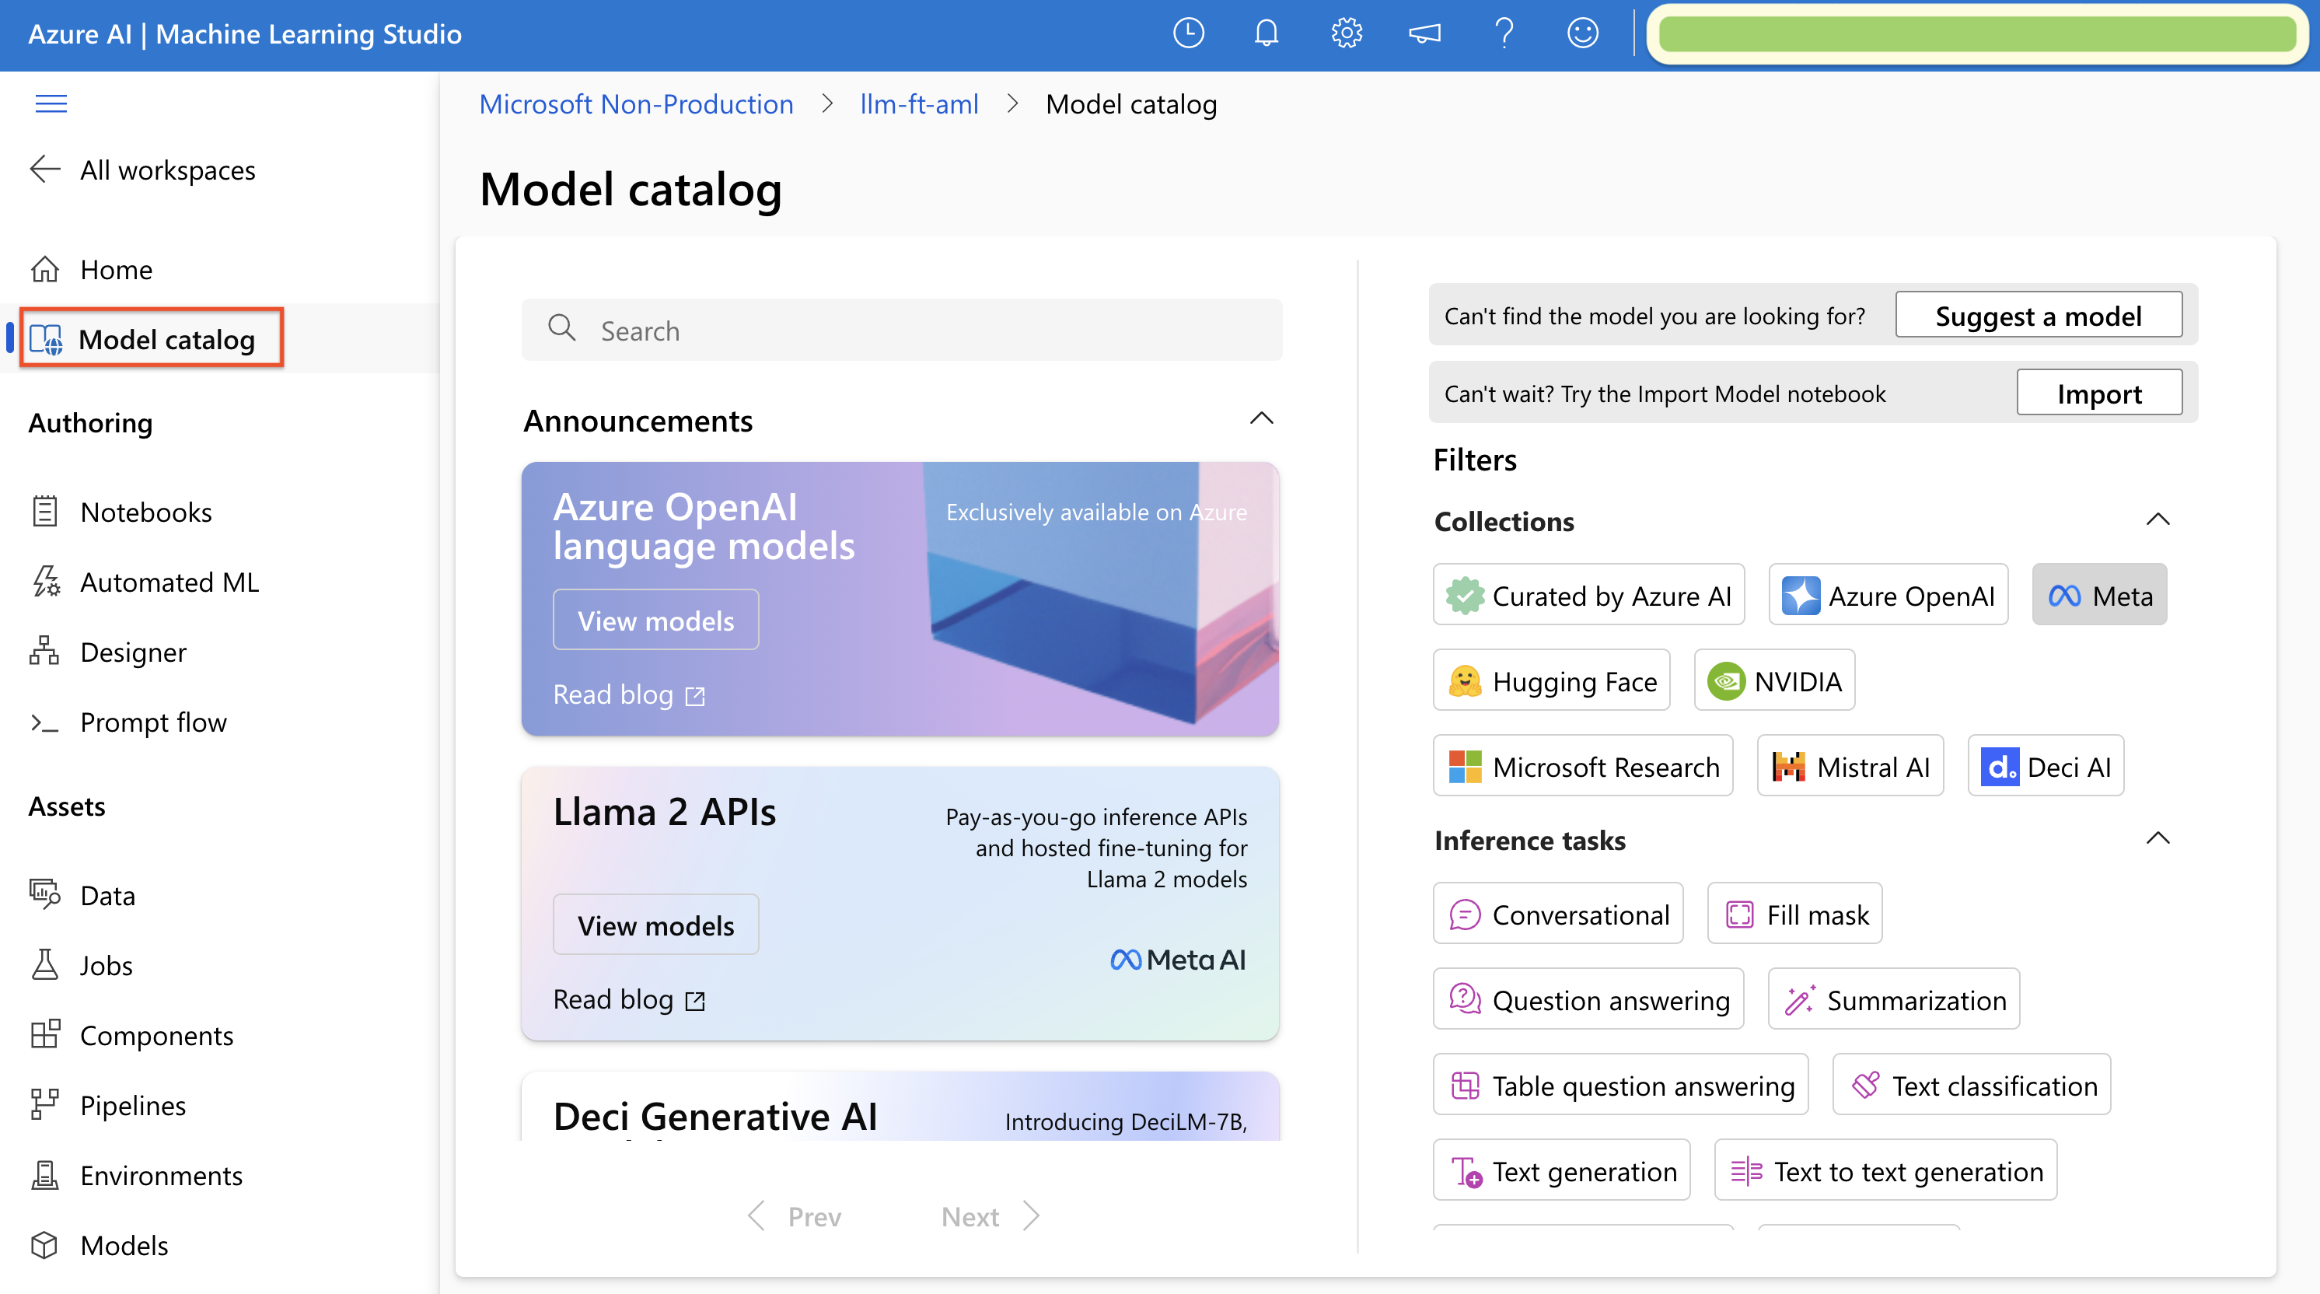This screenshot has width=2320, height=1294.
Task: Open settings gear icon
Action: [x=1347, y=33]
